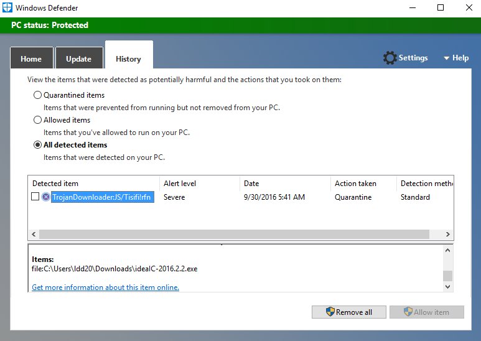Select the Quarantined items radio button

click(x=37, y=95)
